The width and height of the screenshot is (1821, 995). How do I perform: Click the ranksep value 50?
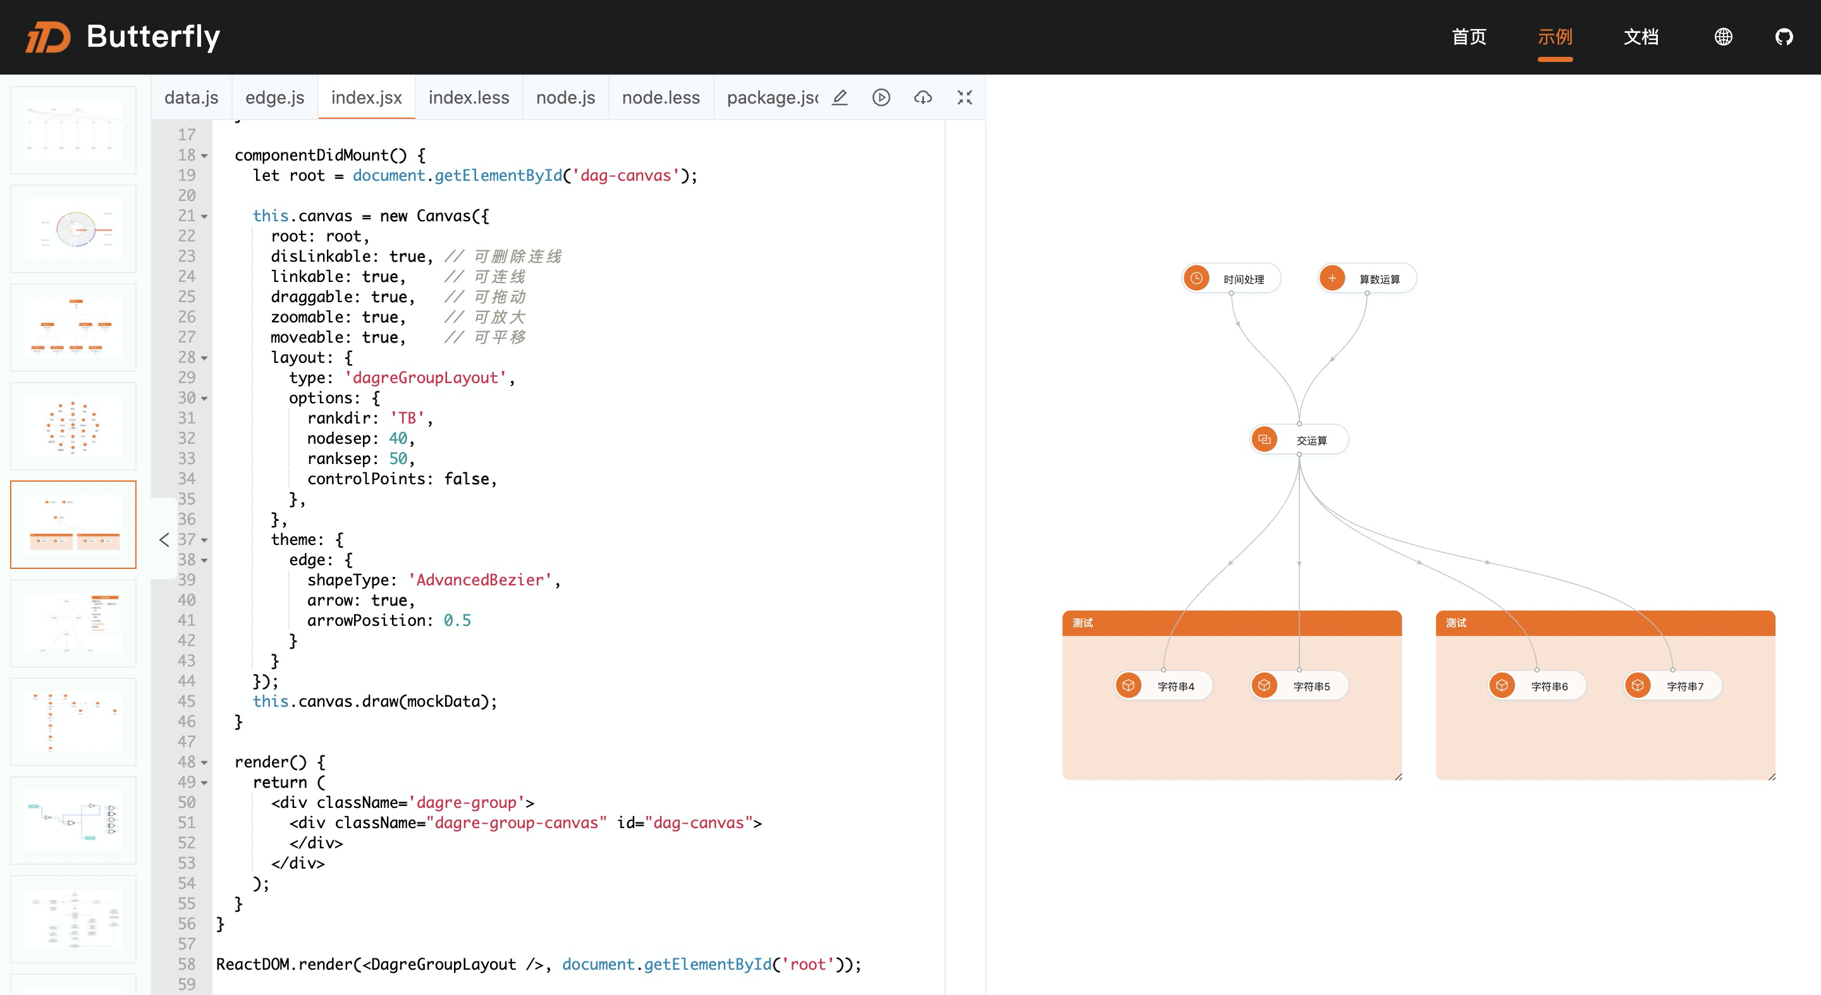pos(398,460)
